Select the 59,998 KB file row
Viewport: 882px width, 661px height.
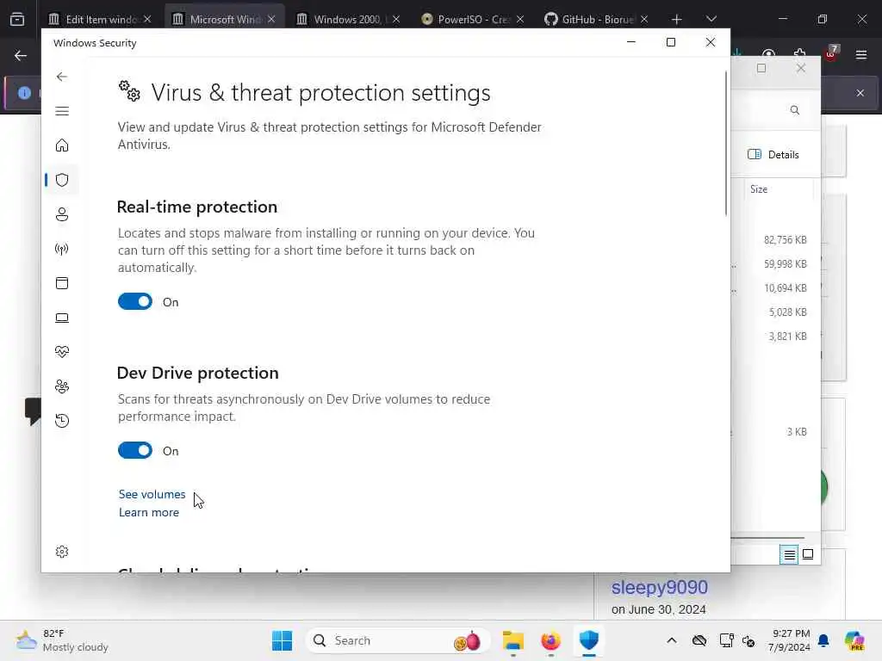[786, 264]
